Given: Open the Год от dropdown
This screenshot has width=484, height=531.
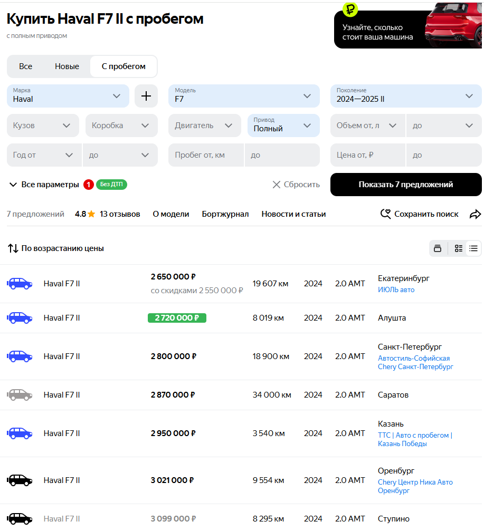Looking at the screenshot, I should coord(44,155).
